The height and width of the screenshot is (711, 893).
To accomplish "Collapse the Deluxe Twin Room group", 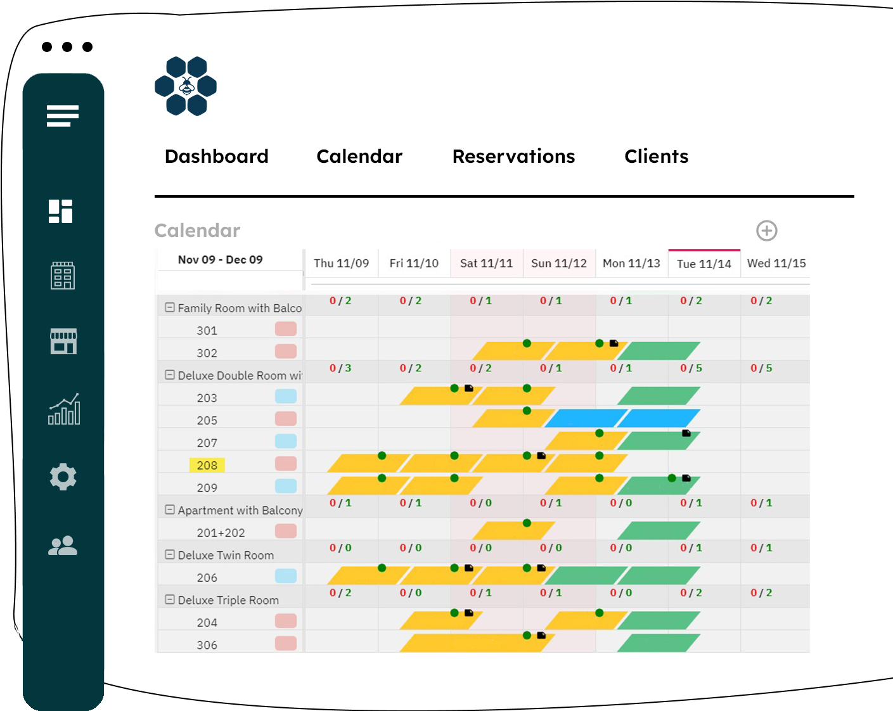I will coord(169,554).
